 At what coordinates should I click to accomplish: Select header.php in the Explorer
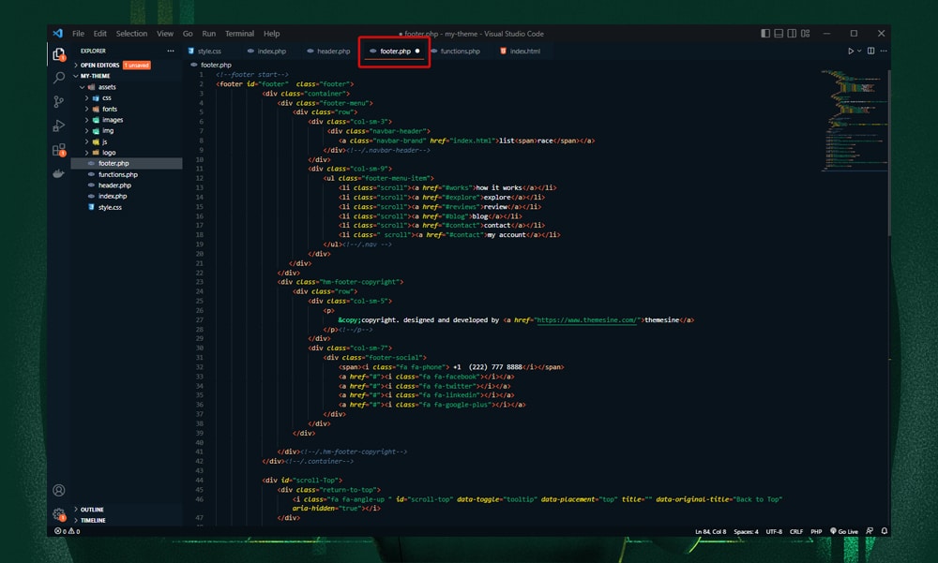pyautogui.click(x=113, y=185)
